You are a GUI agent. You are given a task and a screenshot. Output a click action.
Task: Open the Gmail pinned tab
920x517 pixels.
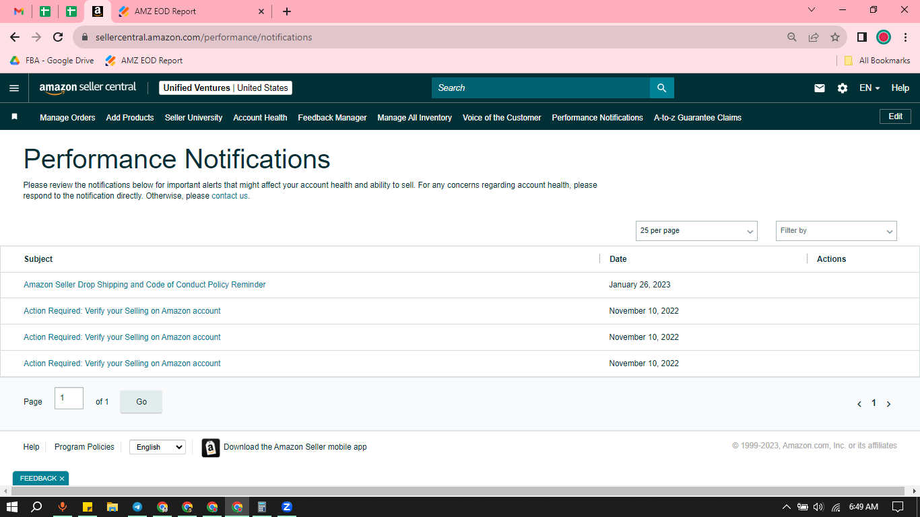click(19, 11)
